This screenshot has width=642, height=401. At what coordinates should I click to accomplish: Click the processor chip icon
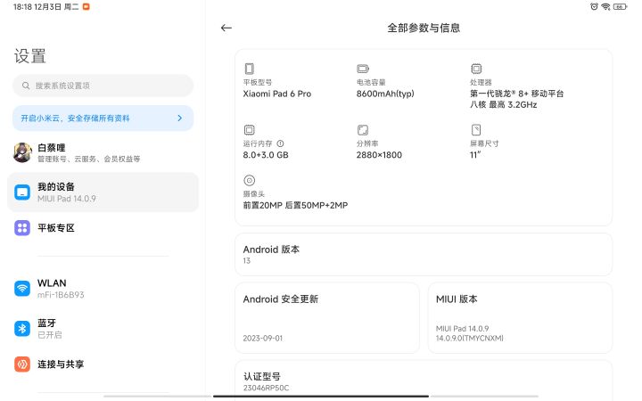pos(476,69)
